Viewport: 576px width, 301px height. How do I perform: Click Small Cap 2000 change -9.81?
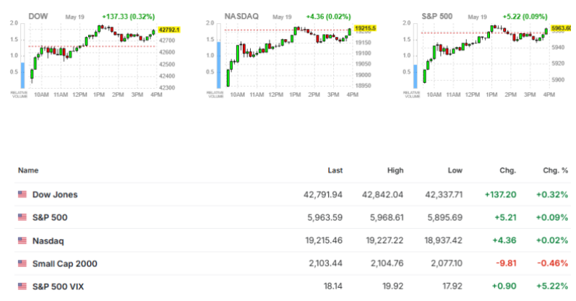506,263
